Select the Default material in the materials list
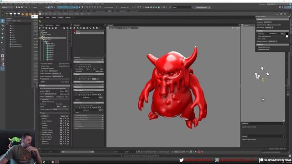 point(89,33)
